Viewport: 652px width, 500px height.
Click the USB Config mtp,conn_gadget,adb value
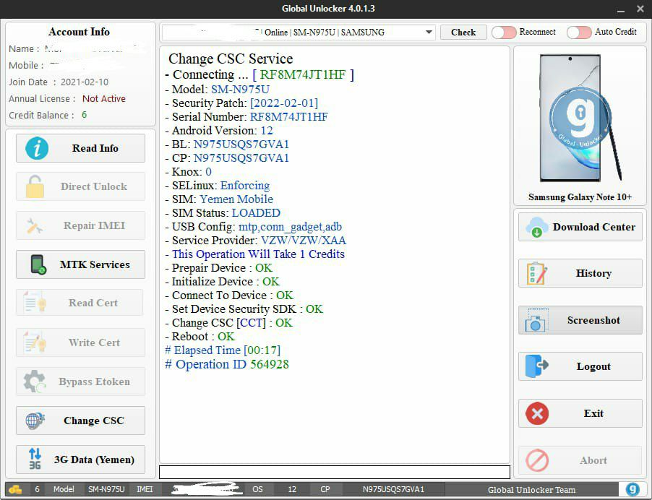(291, 226)
